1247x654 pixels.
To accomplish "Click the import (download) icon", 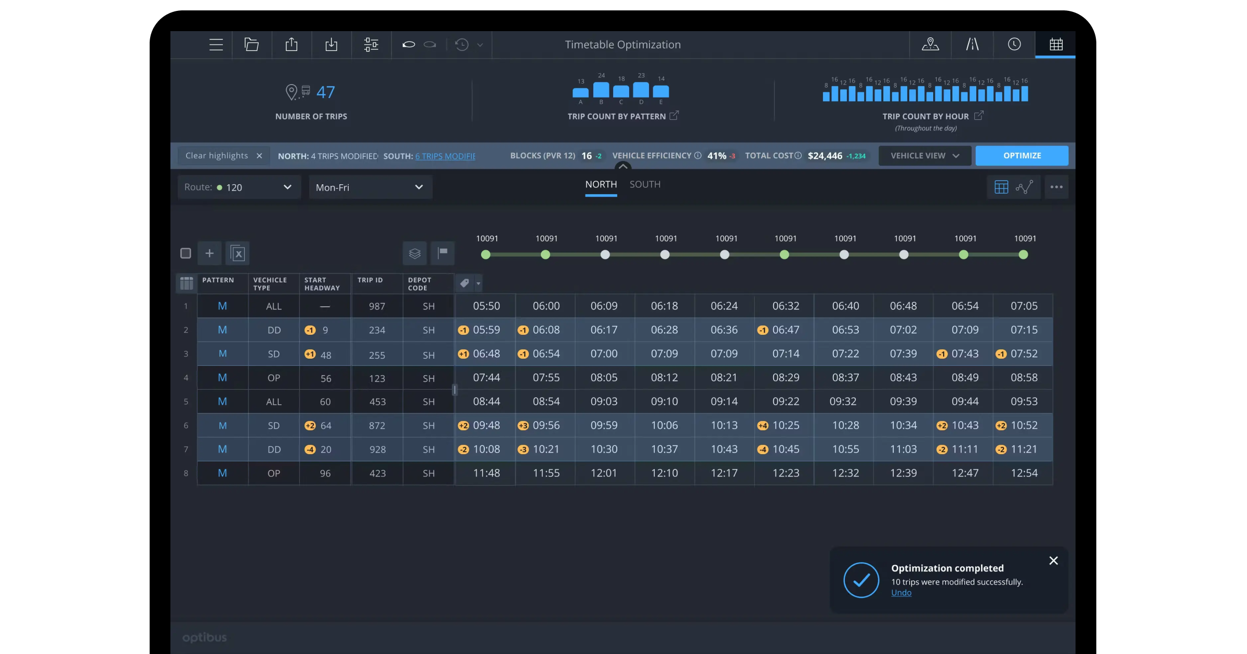I will pos(331,45).
